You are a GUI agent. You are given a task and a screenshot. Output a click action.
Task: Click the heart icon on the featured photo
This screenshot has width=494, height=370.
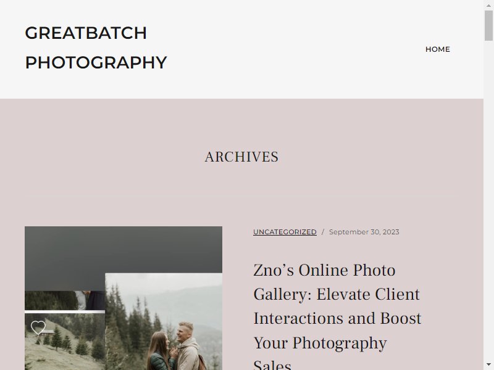tap(38, 327)
